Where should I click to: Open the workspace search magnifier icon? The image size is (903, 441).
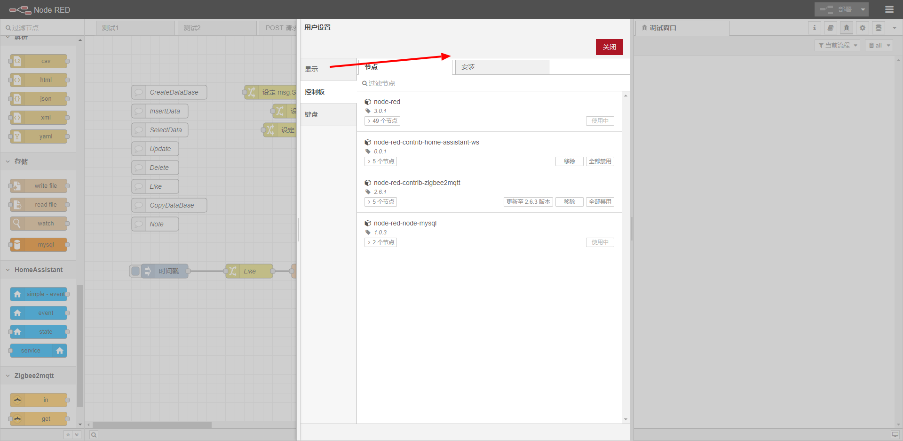[94, 435]
